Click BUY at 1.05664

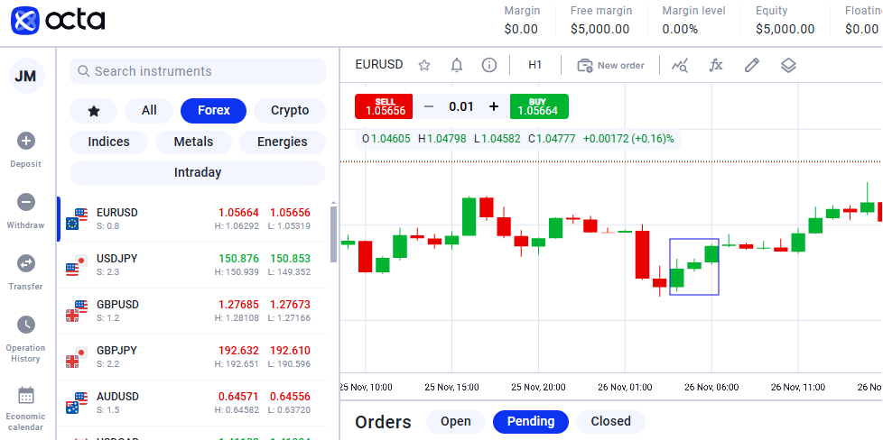[x=539, y=106]
